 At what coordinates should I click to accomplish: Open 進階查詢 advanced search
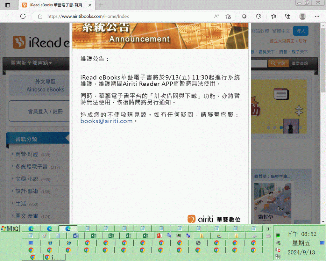point(300,63)
